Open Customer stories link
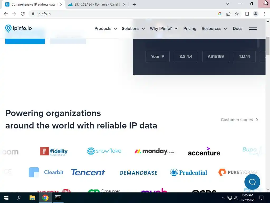The height and width of the screenshot is (203, 270). 239,120
